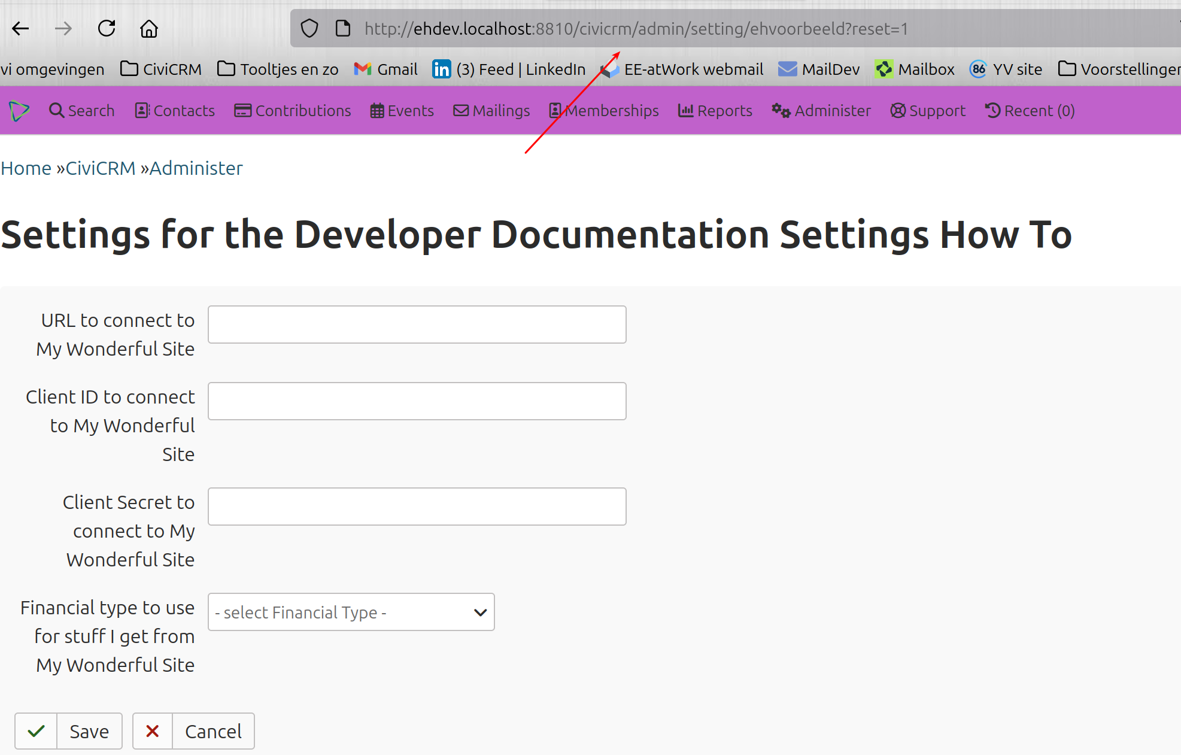Click the shield tracking-protection icon
The width and height of the screenshot is (1181, 755).
pyautogui.click(x=309, y=28)
